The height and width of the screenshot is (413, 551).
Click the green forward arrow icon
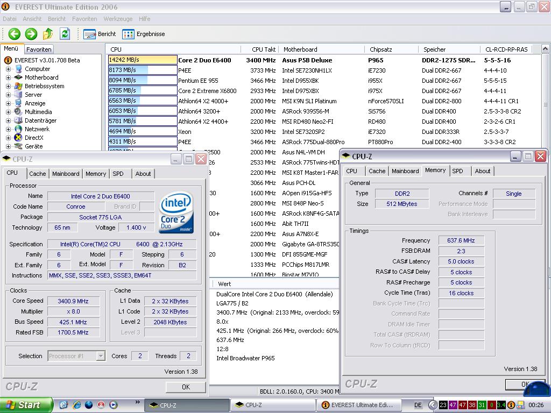tap(31, 34)
